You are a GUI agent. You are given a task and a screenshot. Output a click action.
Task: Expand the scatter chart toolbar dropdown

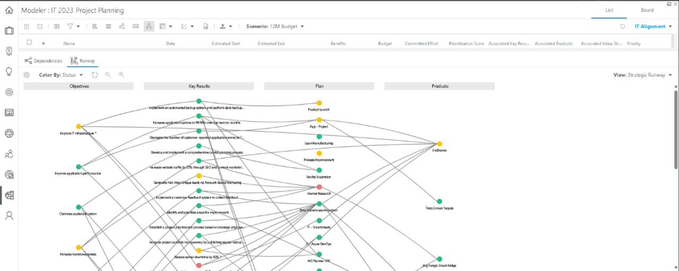193,26
